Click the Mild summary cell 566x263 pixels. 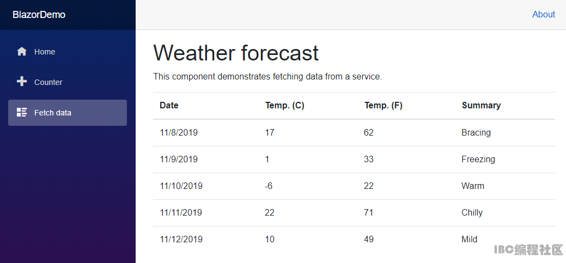tap(469, 239)
